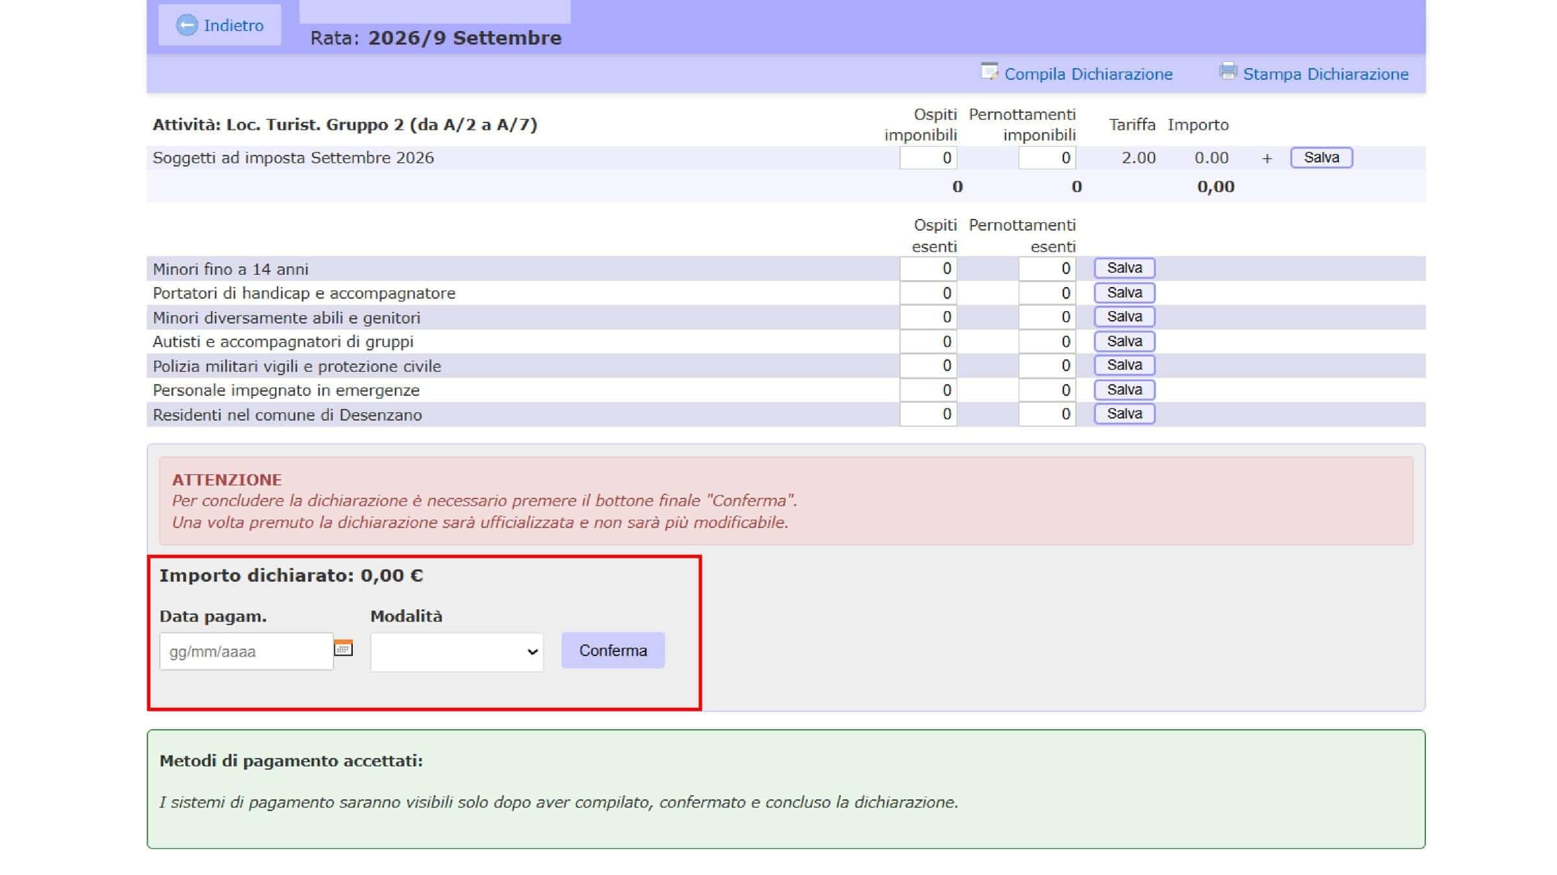This screenshot has width=1557, height=875.
Task: Click Ospiti imponibili field for Soggetti ad imposta
Action: point(928,158)
